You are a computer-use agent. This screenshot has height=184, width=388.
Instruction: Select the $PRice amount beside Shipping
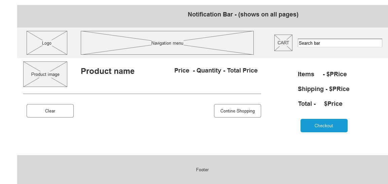tap(339, 89)
